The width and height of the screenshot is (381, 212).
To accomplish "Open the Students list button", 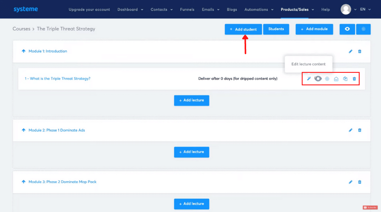I will 276,29.
